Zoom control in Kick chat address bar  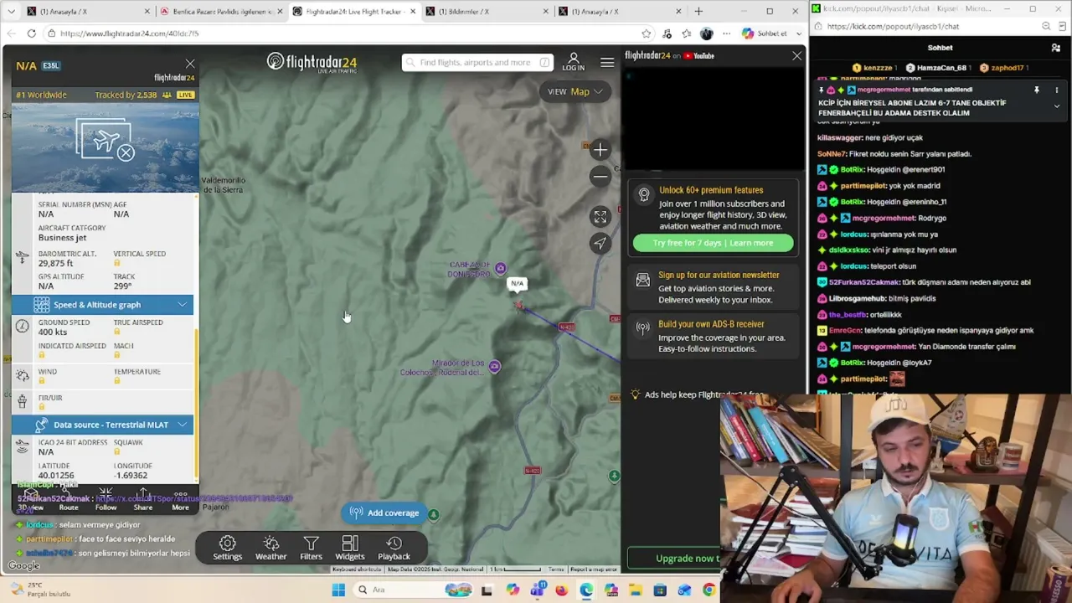coord(1046,26)
